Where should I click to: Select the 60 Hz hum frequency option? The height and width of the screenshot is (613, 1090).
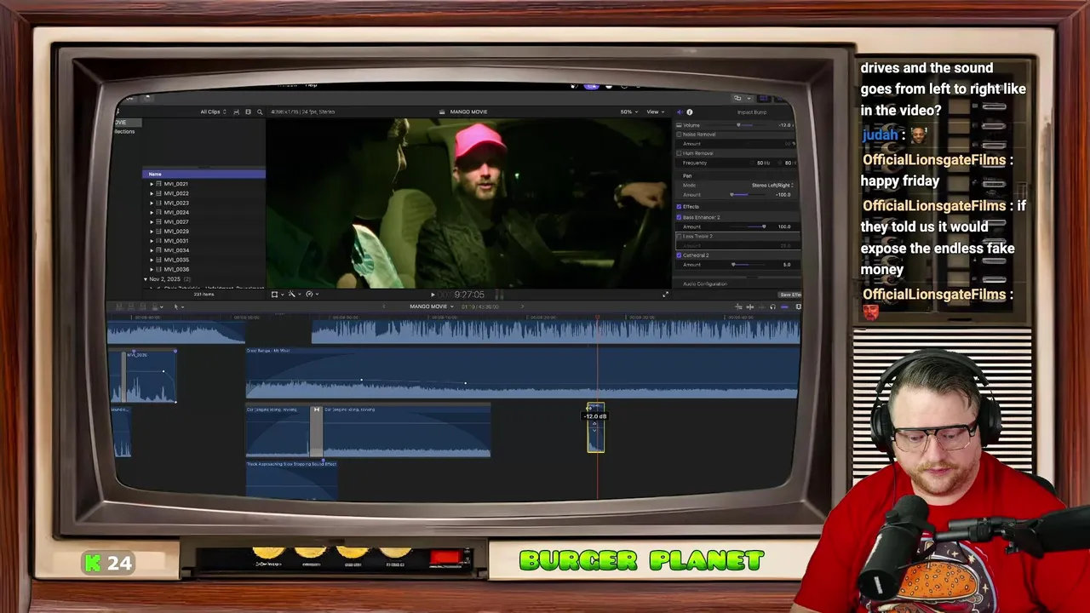point(788,163)
